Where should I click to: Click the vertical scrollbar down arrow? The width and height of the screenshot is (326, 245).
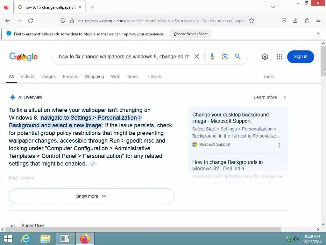pos(323,224)
